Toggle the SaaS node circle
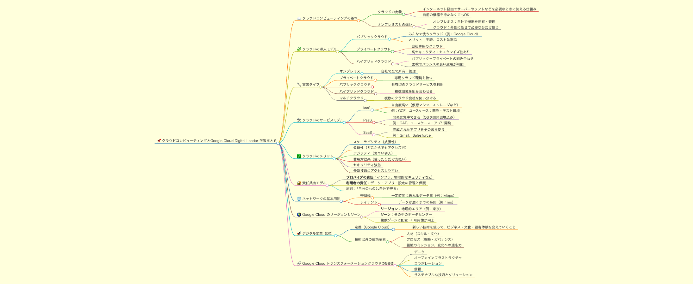The width and height of the screenshot is (693, 284). click(x=374, y=135)
